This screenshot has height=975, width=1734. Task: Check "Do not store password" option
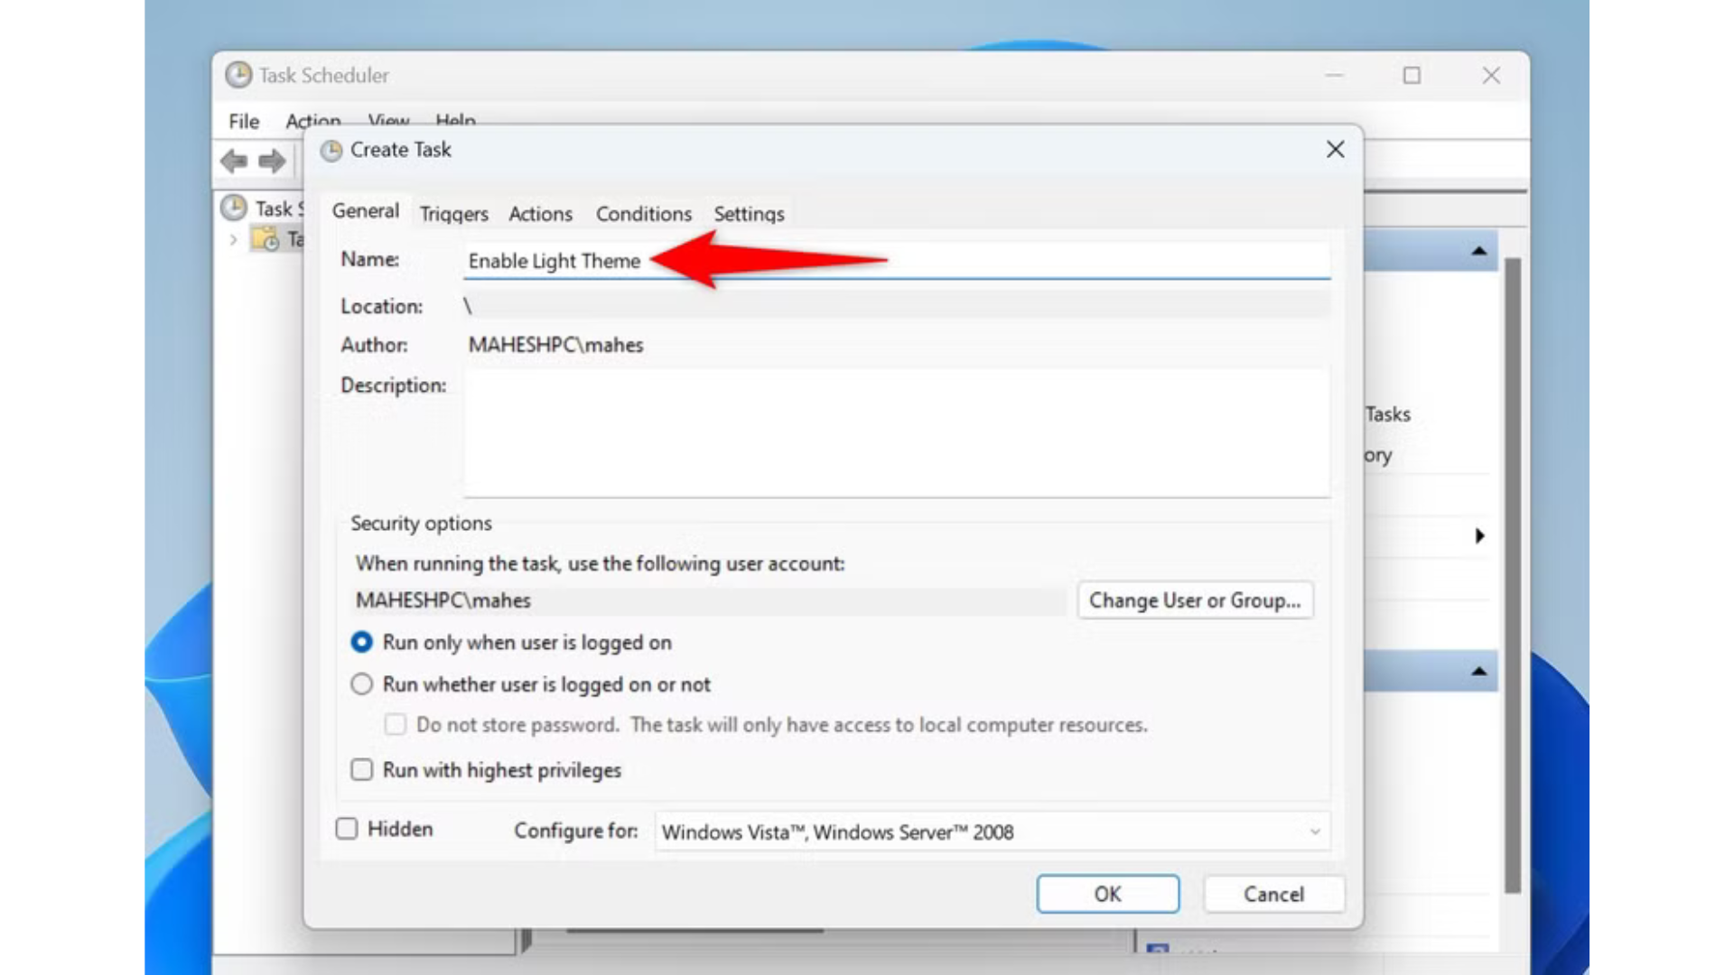[396, 724]
